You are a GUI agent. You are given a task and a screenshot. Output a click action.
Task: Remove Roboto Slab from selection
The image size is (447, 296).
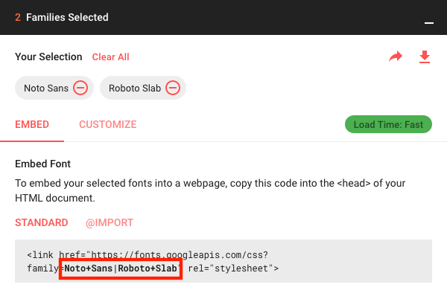click(173, 88)
